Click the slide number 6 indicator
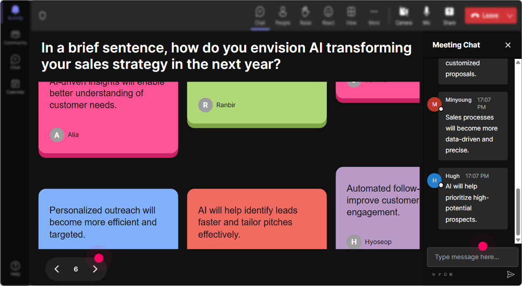522x286 pixels. [76, 269]
